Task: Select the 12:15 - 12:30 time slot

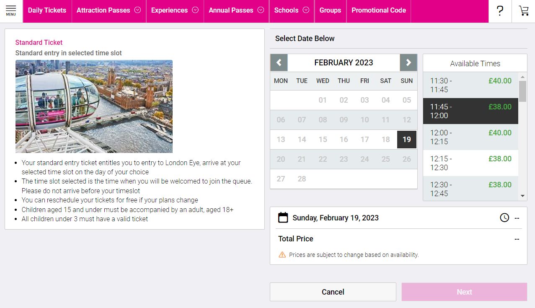Action: [x=470, y=163]
